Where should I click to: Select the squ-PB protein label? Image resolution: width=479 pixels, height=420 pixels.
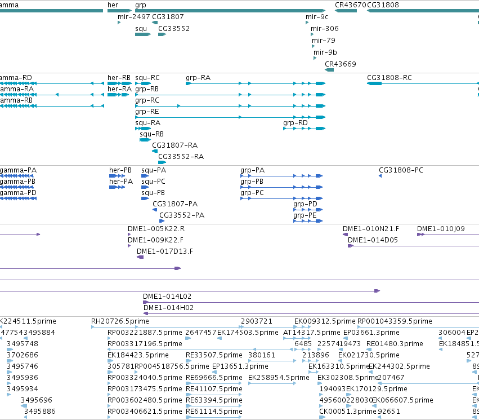(153, 193)
